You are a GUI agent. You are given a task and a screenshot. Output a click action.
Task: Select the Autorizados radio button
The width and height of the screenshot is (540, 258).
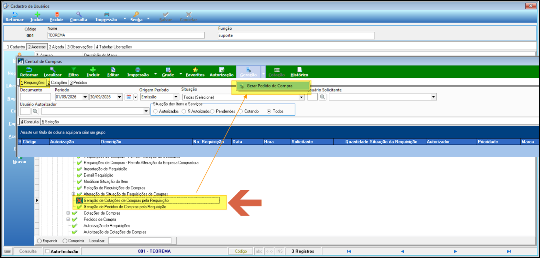pyautogui.click(x=155, y=111)
